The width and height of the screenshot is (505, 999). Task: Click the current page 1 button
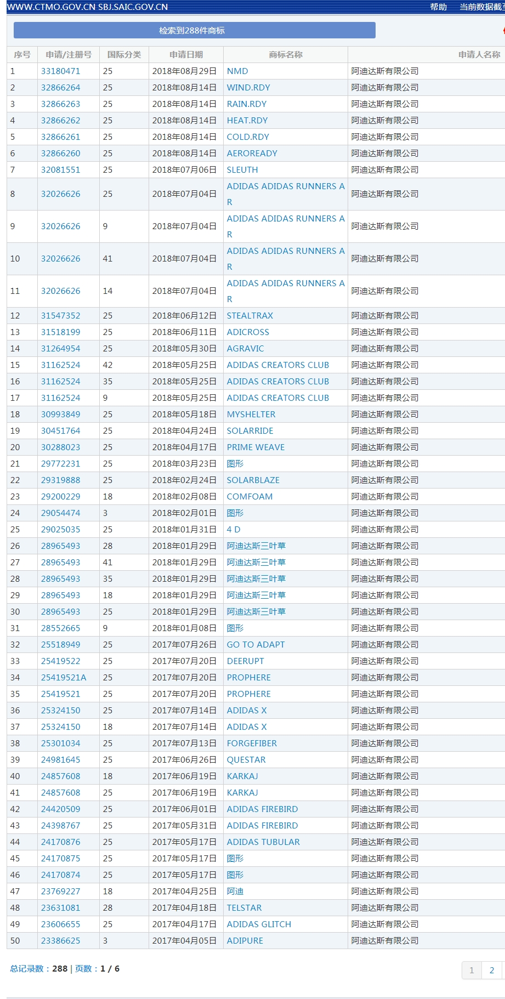472,970
